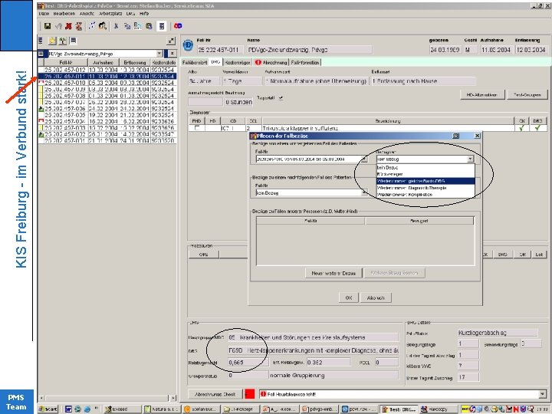
Task: Select 'Wiederaufnahme: Komplikation' option
Action: pyautogui.click(x=426, y=194)
